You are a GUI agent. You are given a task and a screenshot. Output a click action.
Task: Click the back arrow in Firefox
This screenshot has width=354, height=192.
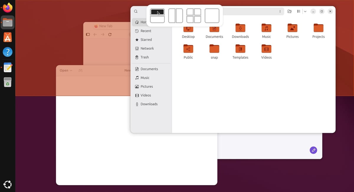tap(95, 35)
